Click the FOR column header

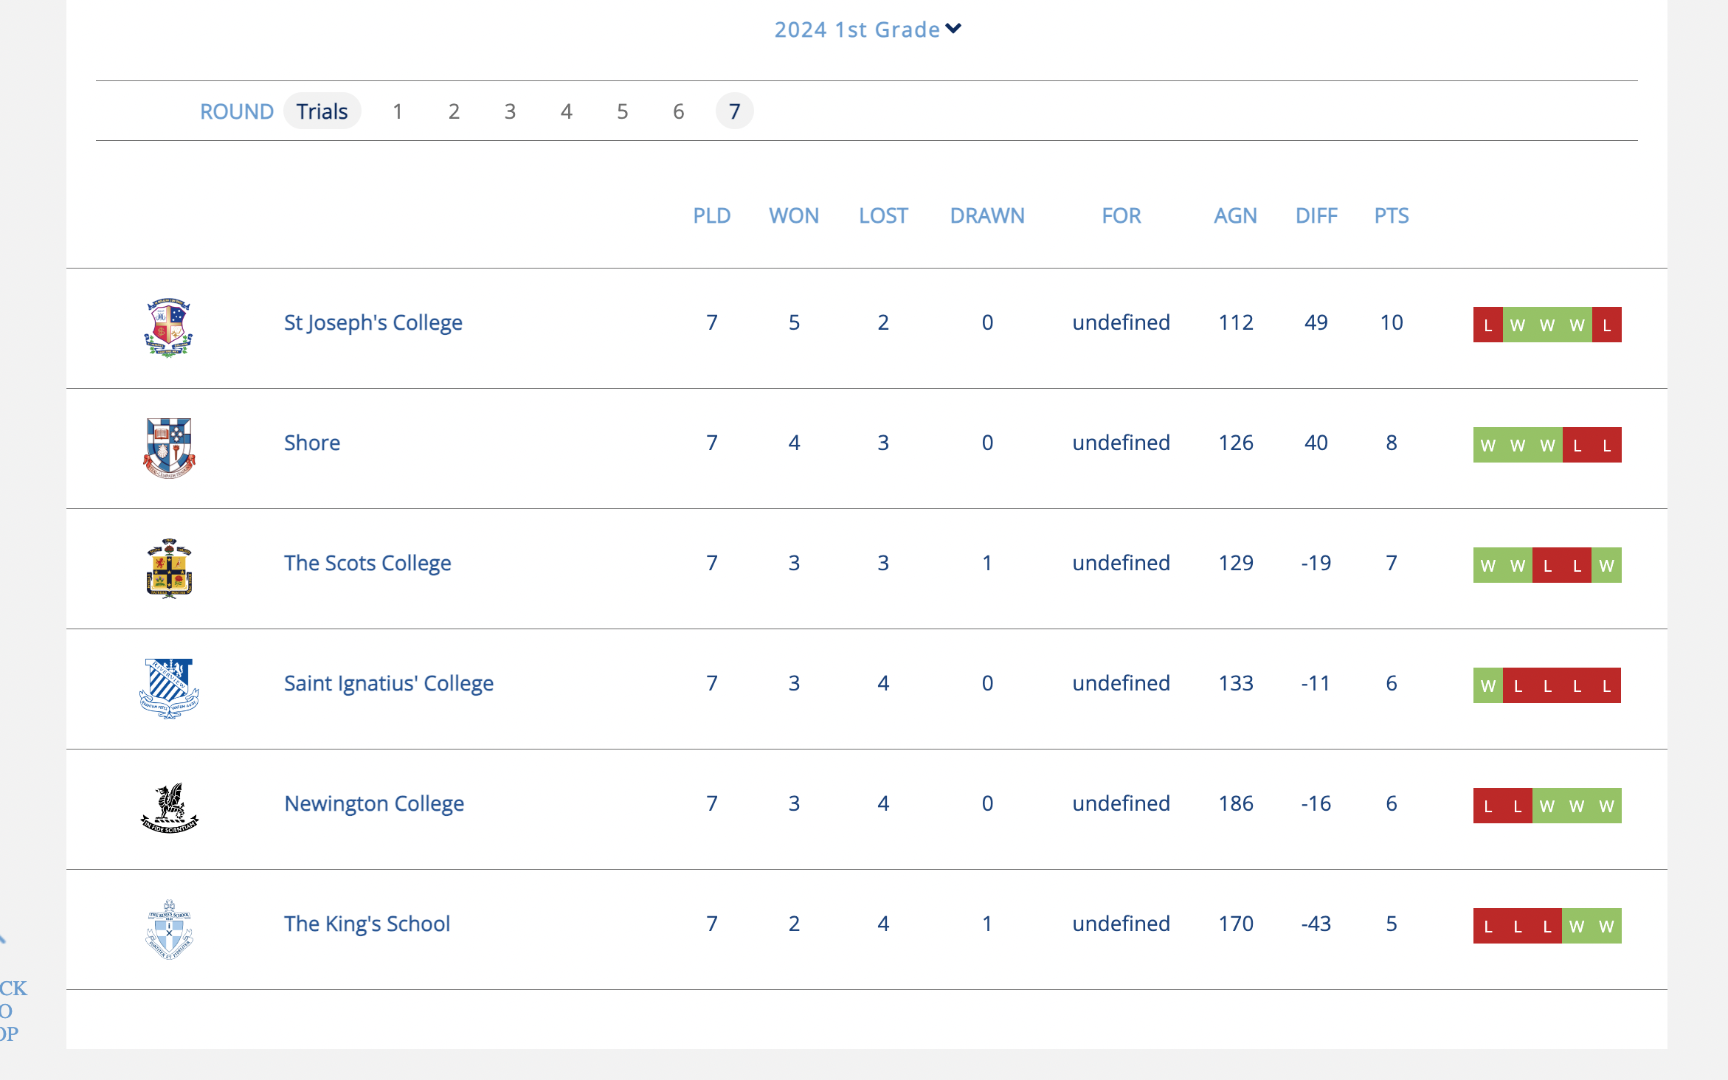point(1122,215)
